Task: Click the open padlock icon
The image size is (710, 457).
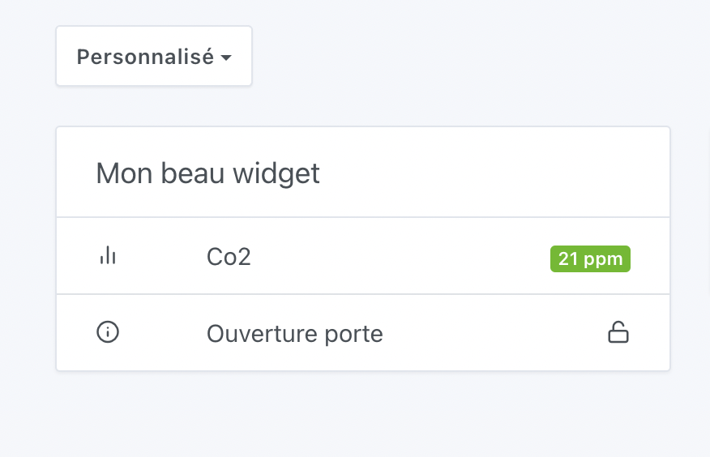Action: point(618,332)
